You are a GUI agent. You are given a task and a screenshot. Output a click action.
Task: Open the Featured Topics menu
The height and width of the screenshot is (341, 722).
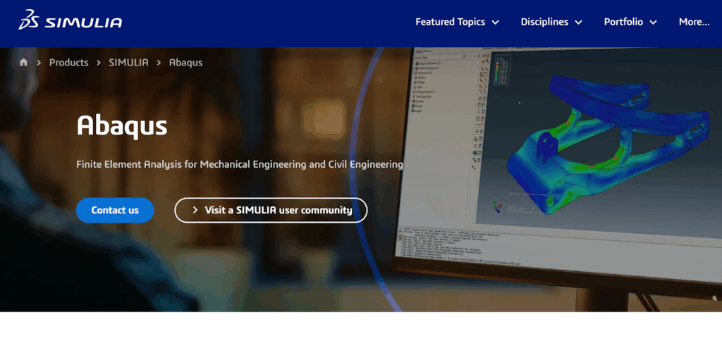(x=450, y=22)
